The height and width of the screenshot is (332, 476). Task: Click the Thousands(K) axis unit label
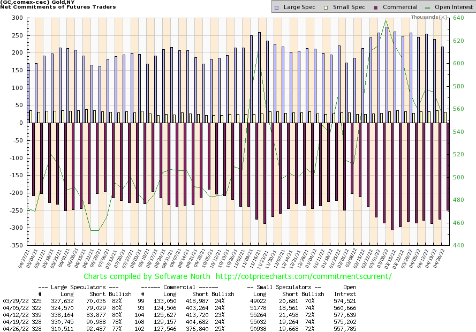[x=429, y=17]
